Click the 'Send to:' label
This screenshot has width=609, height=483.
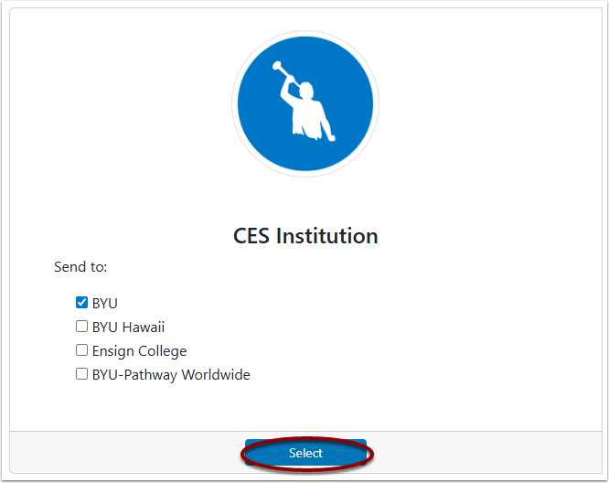click(80, 267)
